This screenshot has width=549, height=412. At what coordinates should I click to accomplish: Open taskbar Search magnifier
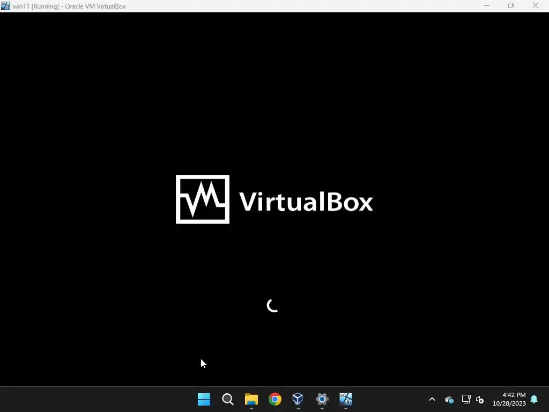tap(227, 399)
